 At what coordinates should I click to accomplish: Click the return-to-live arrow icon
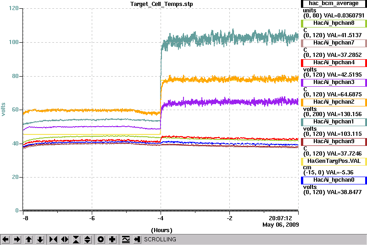[137, 239]
